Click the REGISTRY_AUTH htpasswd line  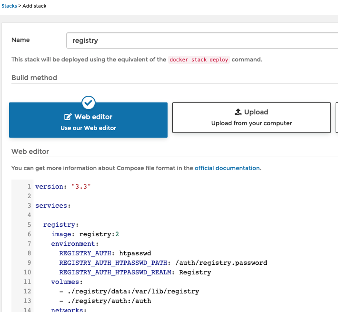click(x=105, y=253)
